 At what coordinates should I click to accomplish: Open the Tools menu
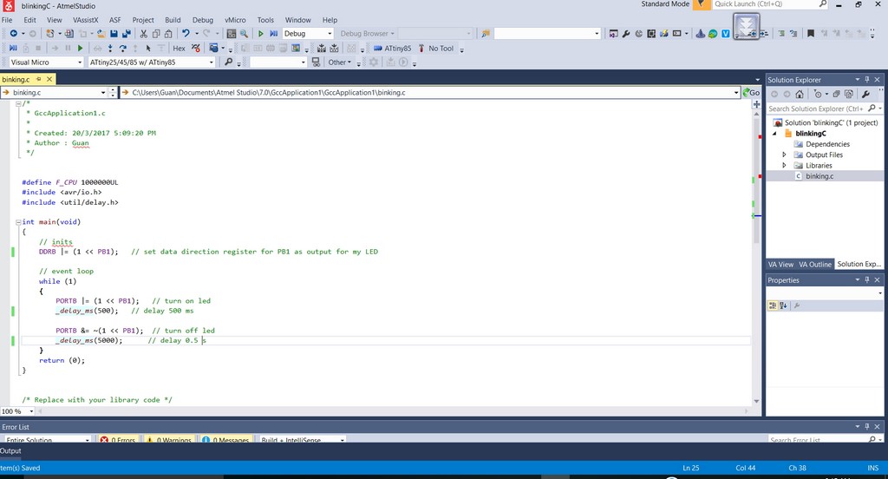[x=265, y=20]
